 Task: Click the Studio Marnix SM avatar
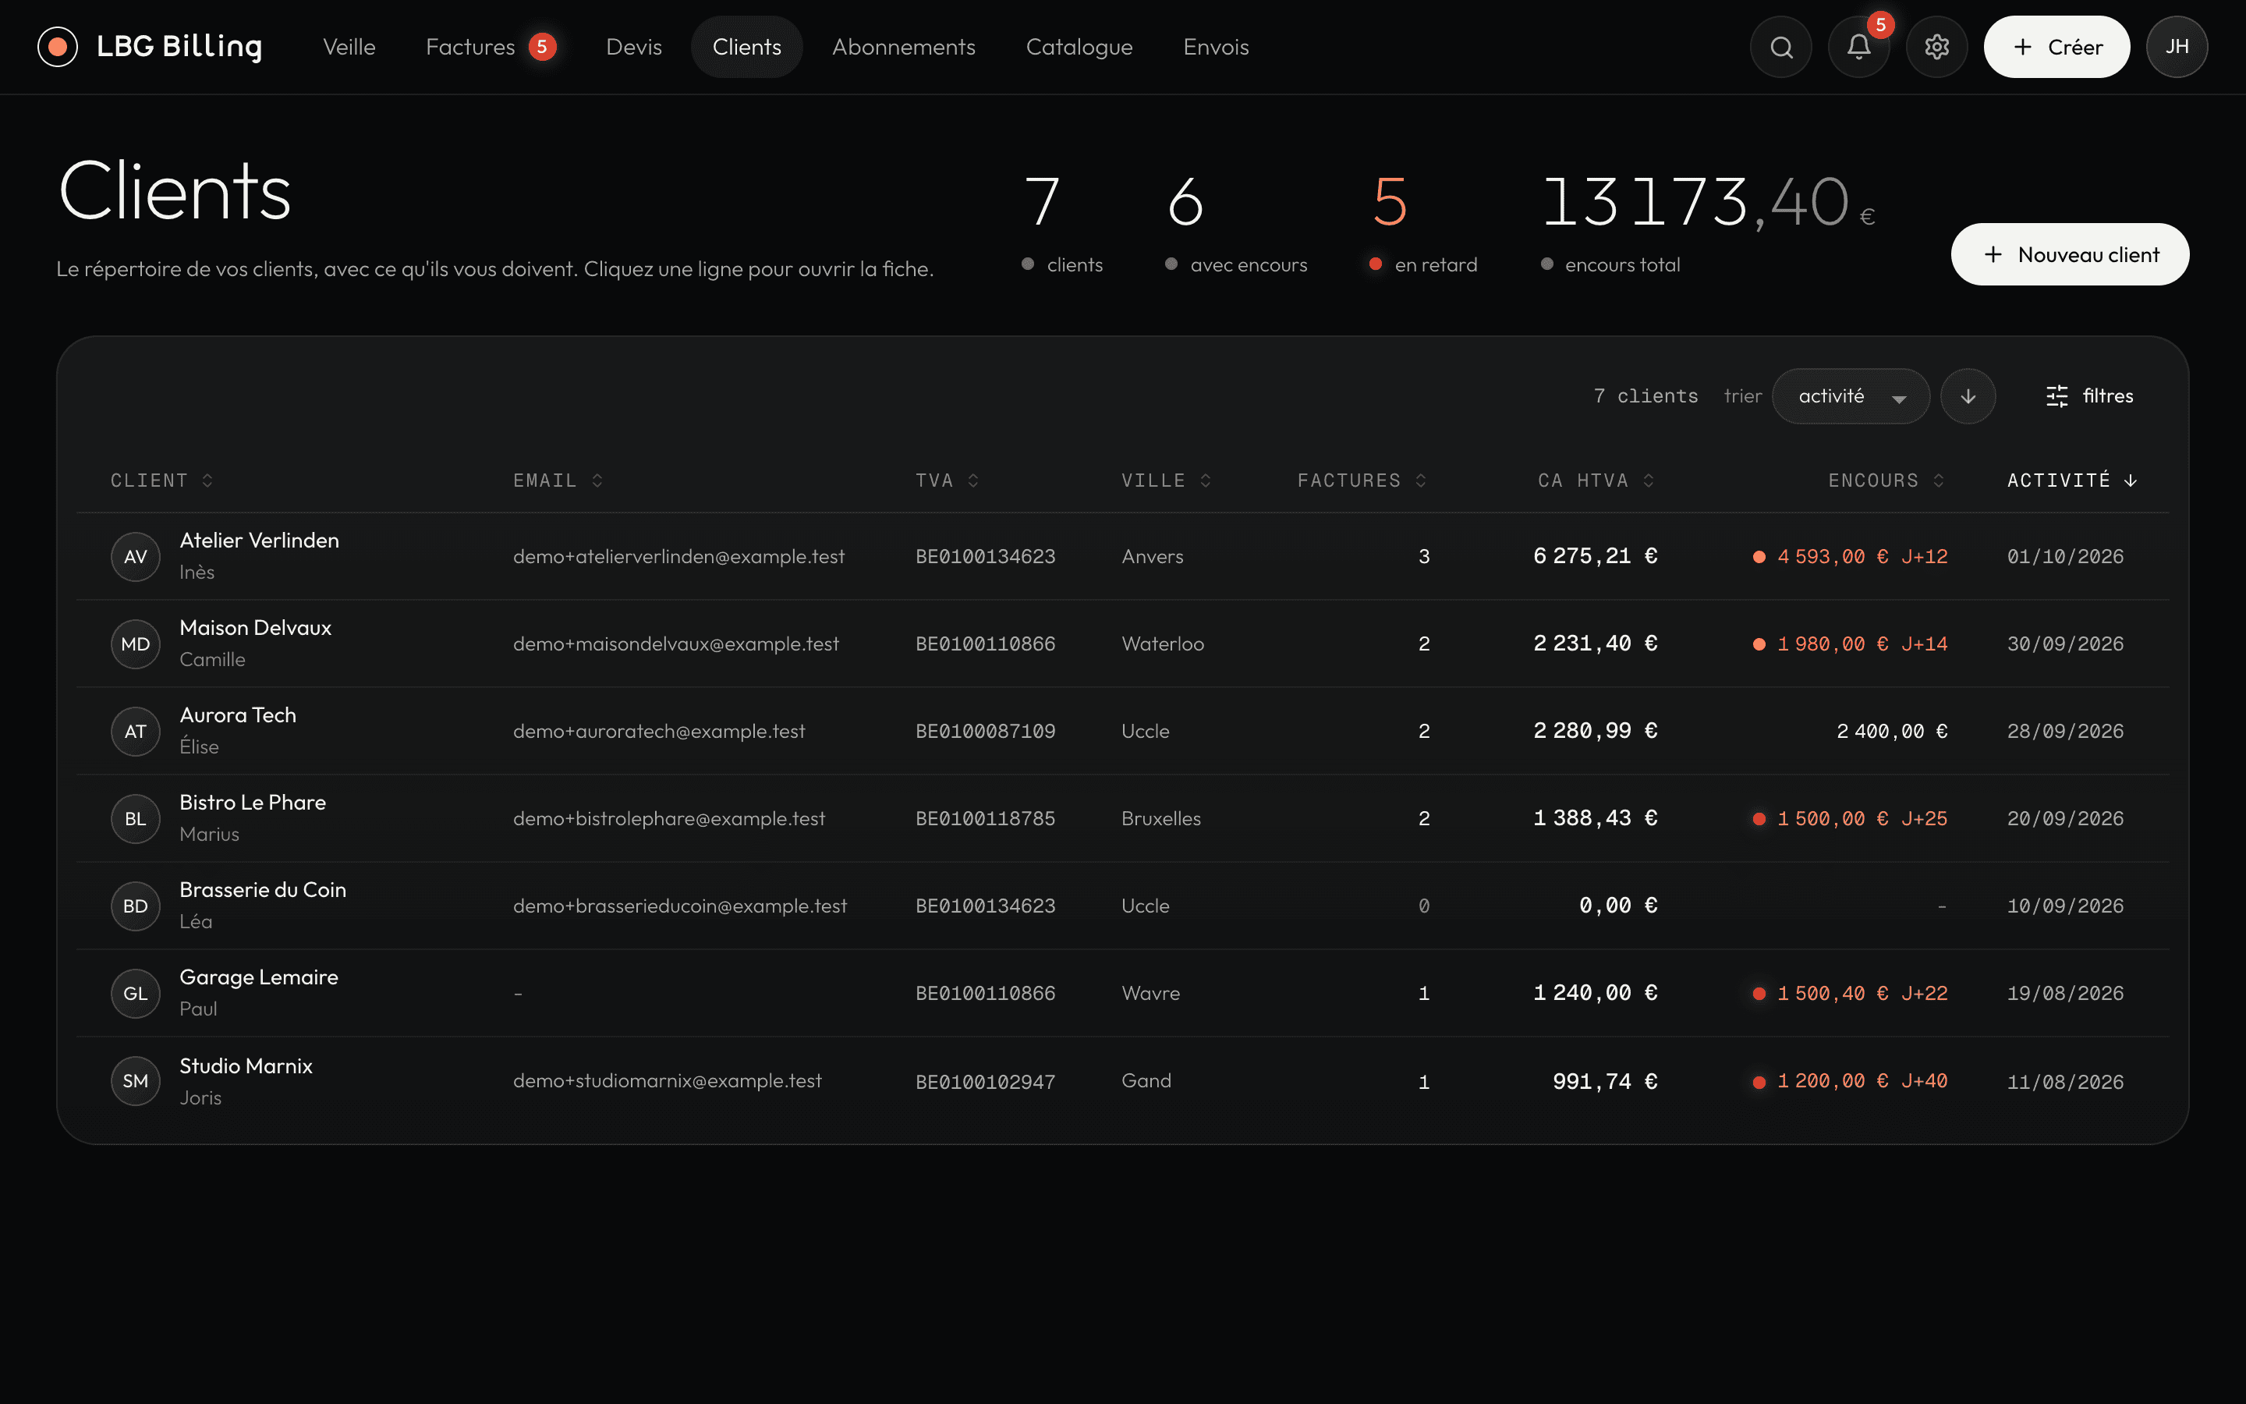point(136,1081)
